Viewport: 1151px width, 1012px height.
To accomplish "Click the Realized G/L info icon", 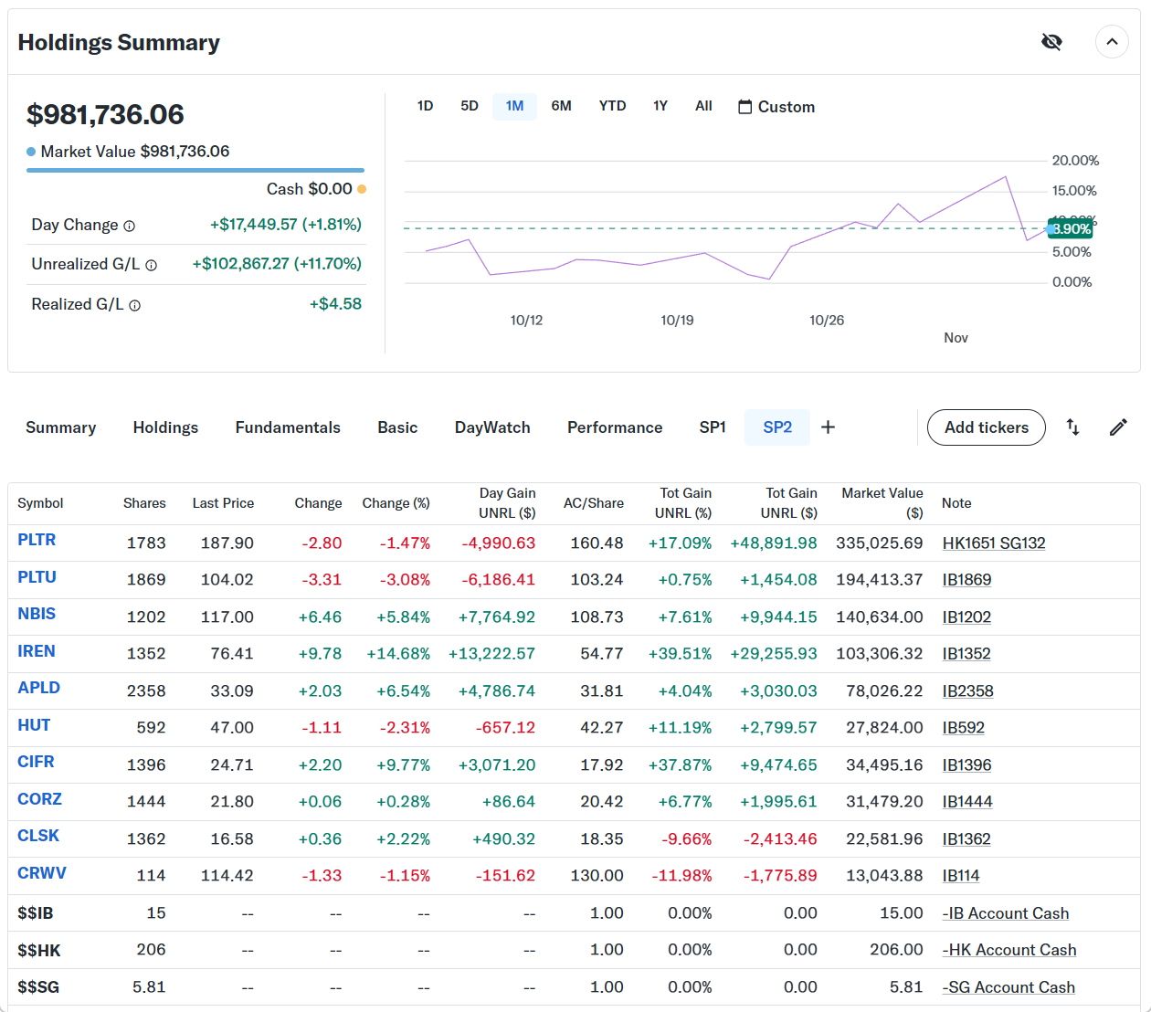I will click(135, 306).
